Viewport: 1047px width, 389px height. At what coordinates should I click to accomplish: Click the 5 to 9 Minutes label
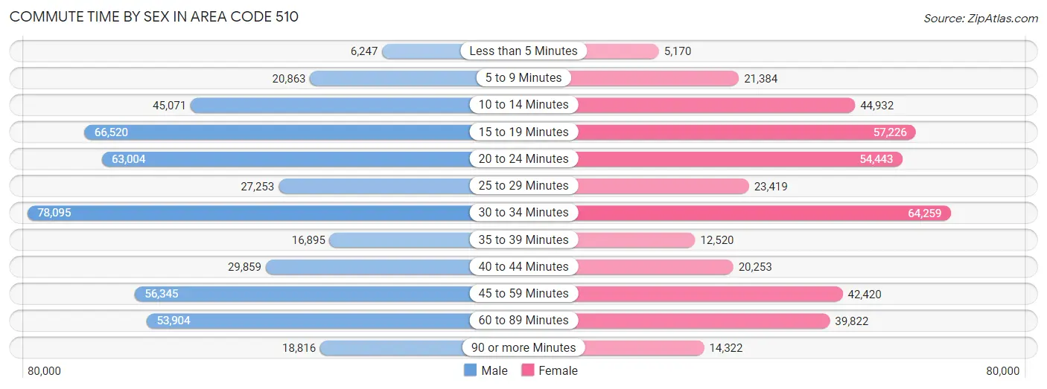(523, 78)
